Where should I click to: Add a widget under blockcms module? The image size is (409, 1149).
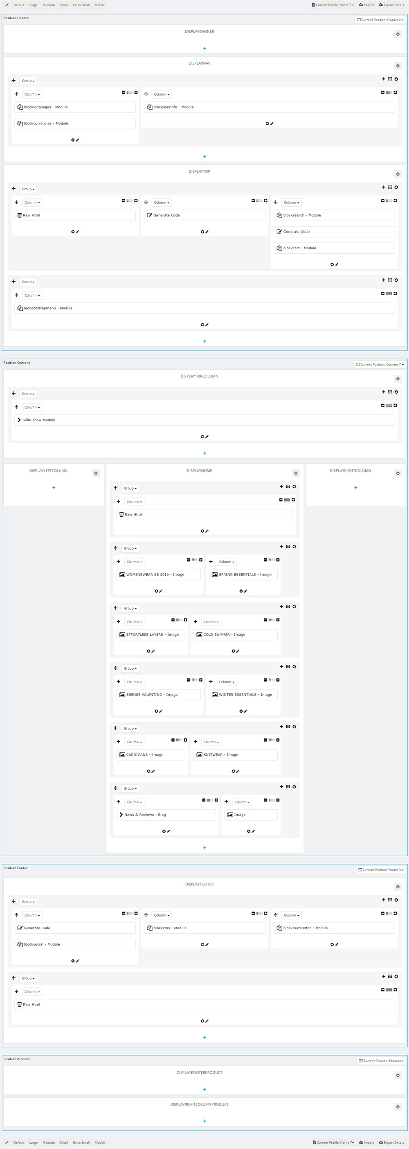pyautogui.click(x=202, y=945)
